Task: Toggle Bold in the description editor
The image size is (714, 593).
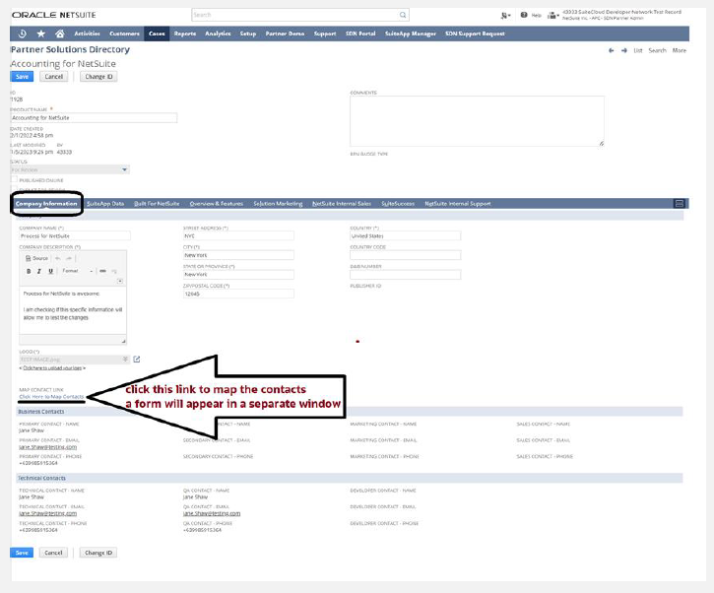Action: (x=29, y=271)
